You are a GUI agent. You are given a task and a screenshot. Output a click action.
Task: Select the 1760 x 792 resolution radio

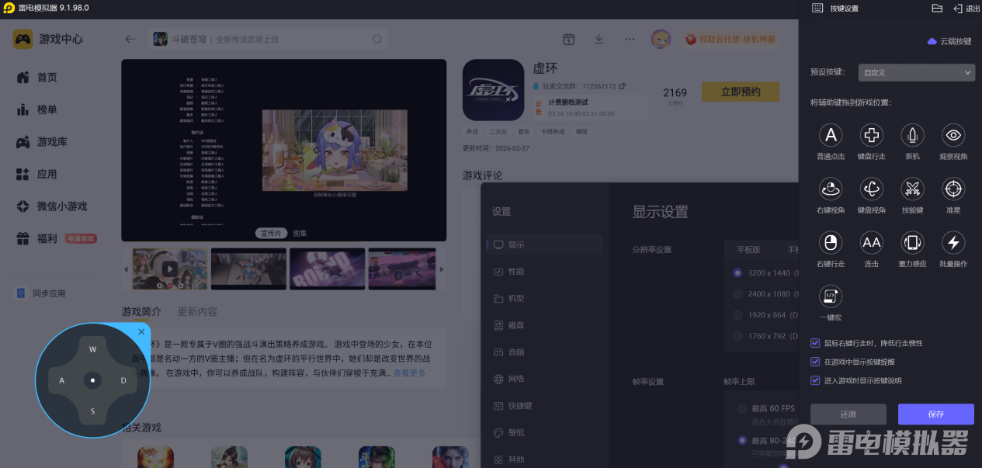(737, 336)
